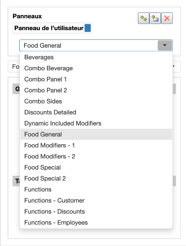This screenshot has width=186, height=246.
Task: Pick Food Modifiers - 1
Action: (96, 146)
